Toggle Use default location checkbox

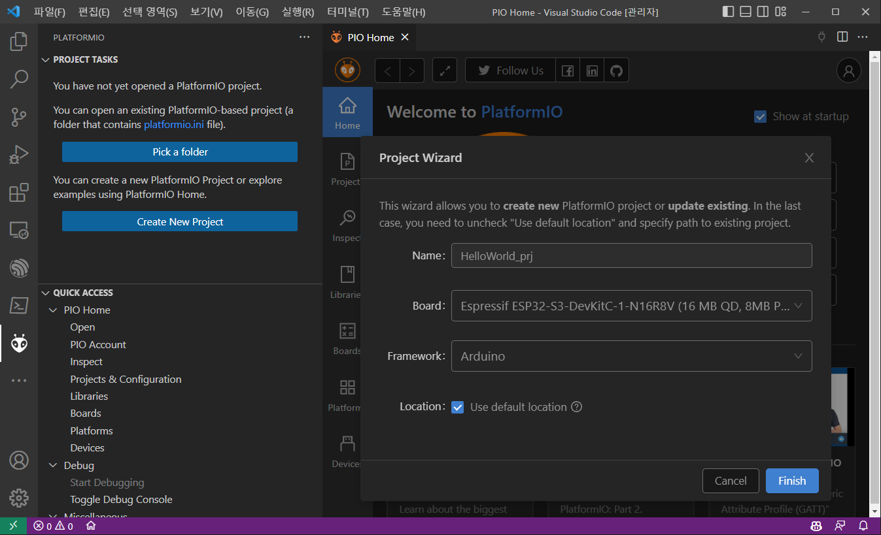pyautogui.click(x=457, y=407)
